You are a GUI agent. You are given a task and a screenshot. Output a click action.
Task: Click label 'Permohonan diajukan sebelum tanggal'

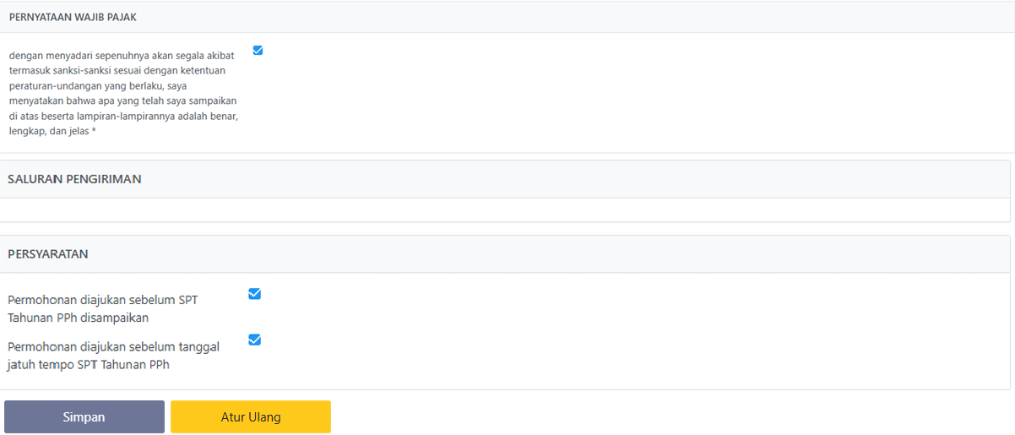(114, 346)
